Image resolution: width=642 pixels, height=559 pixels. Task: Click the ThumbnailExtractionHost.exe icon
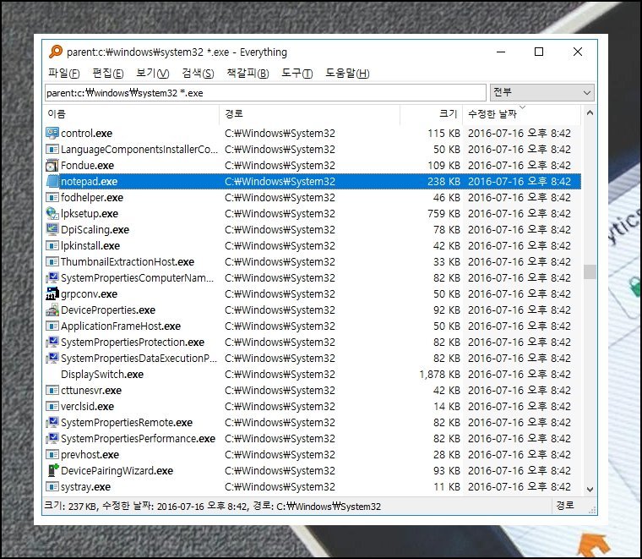coord(52,261)
